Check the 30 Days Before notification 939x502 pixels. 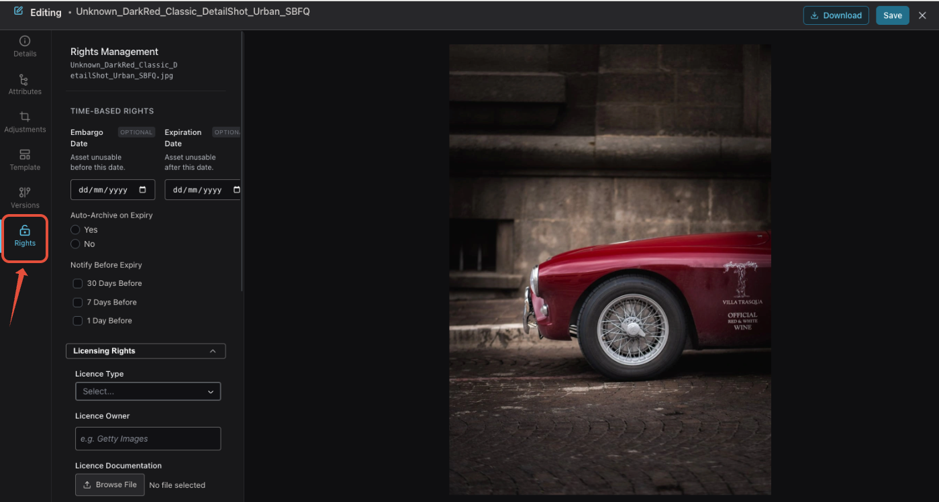click(78, 283)
